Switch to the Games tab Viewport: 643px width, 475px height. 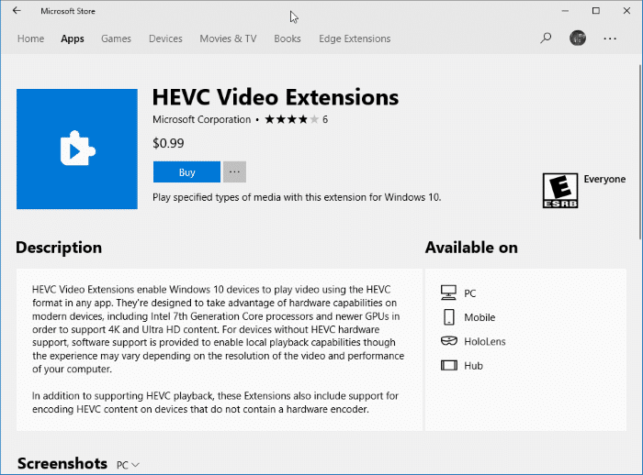[x=116, y=39]
